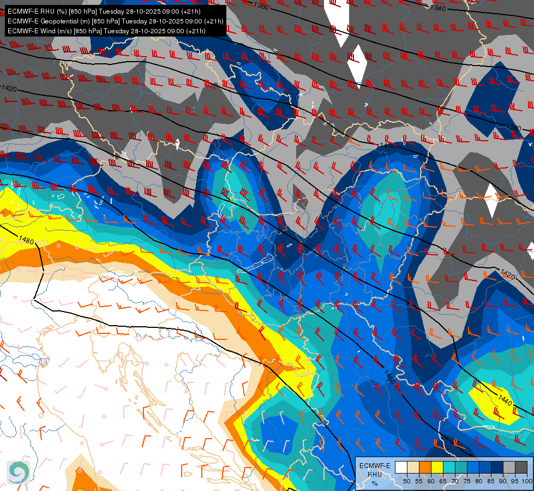Click the legend value 65

[x=443, y=481]
